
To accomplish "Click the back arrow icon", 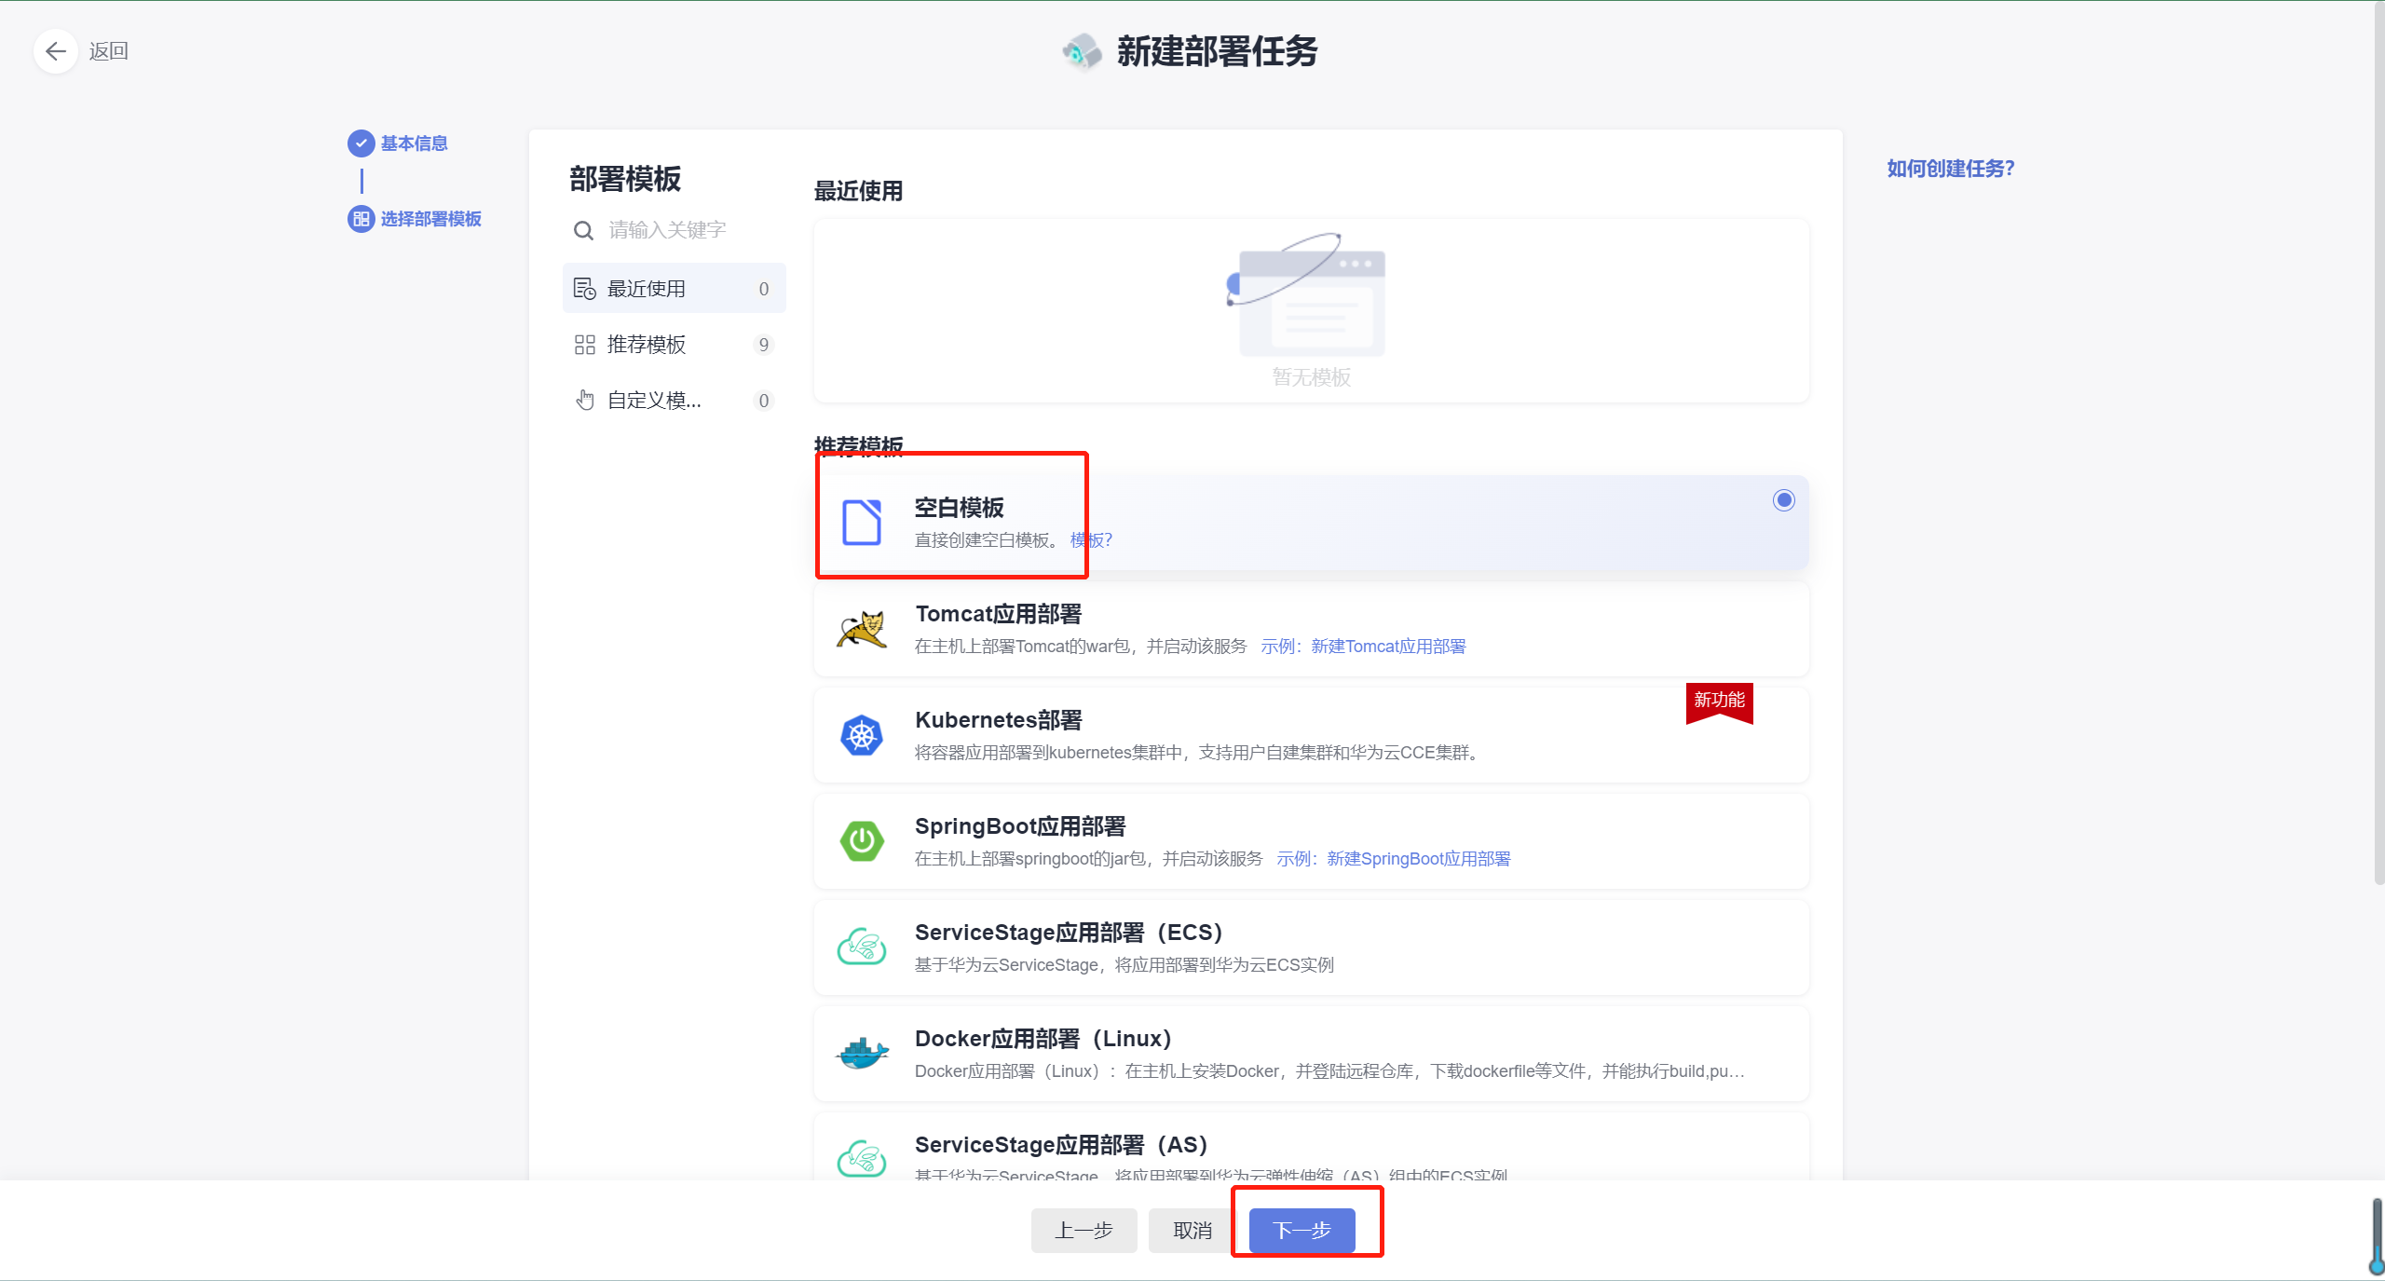I will point(56,51).
